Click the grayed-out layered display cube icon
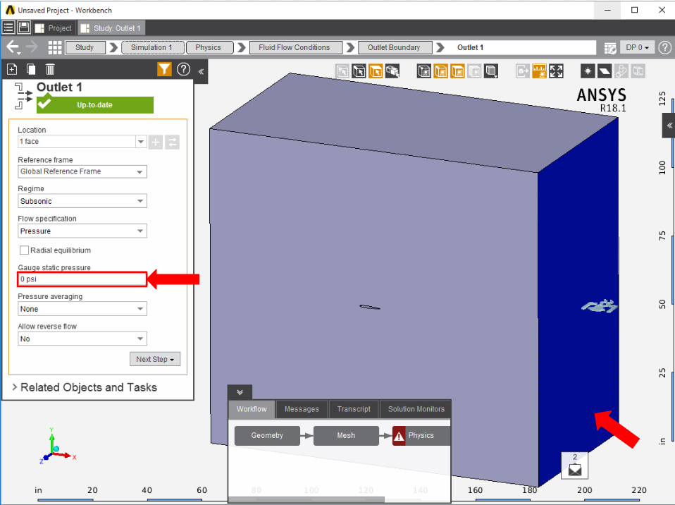Viewport: 675px width, 505px height. pos(474,71)
